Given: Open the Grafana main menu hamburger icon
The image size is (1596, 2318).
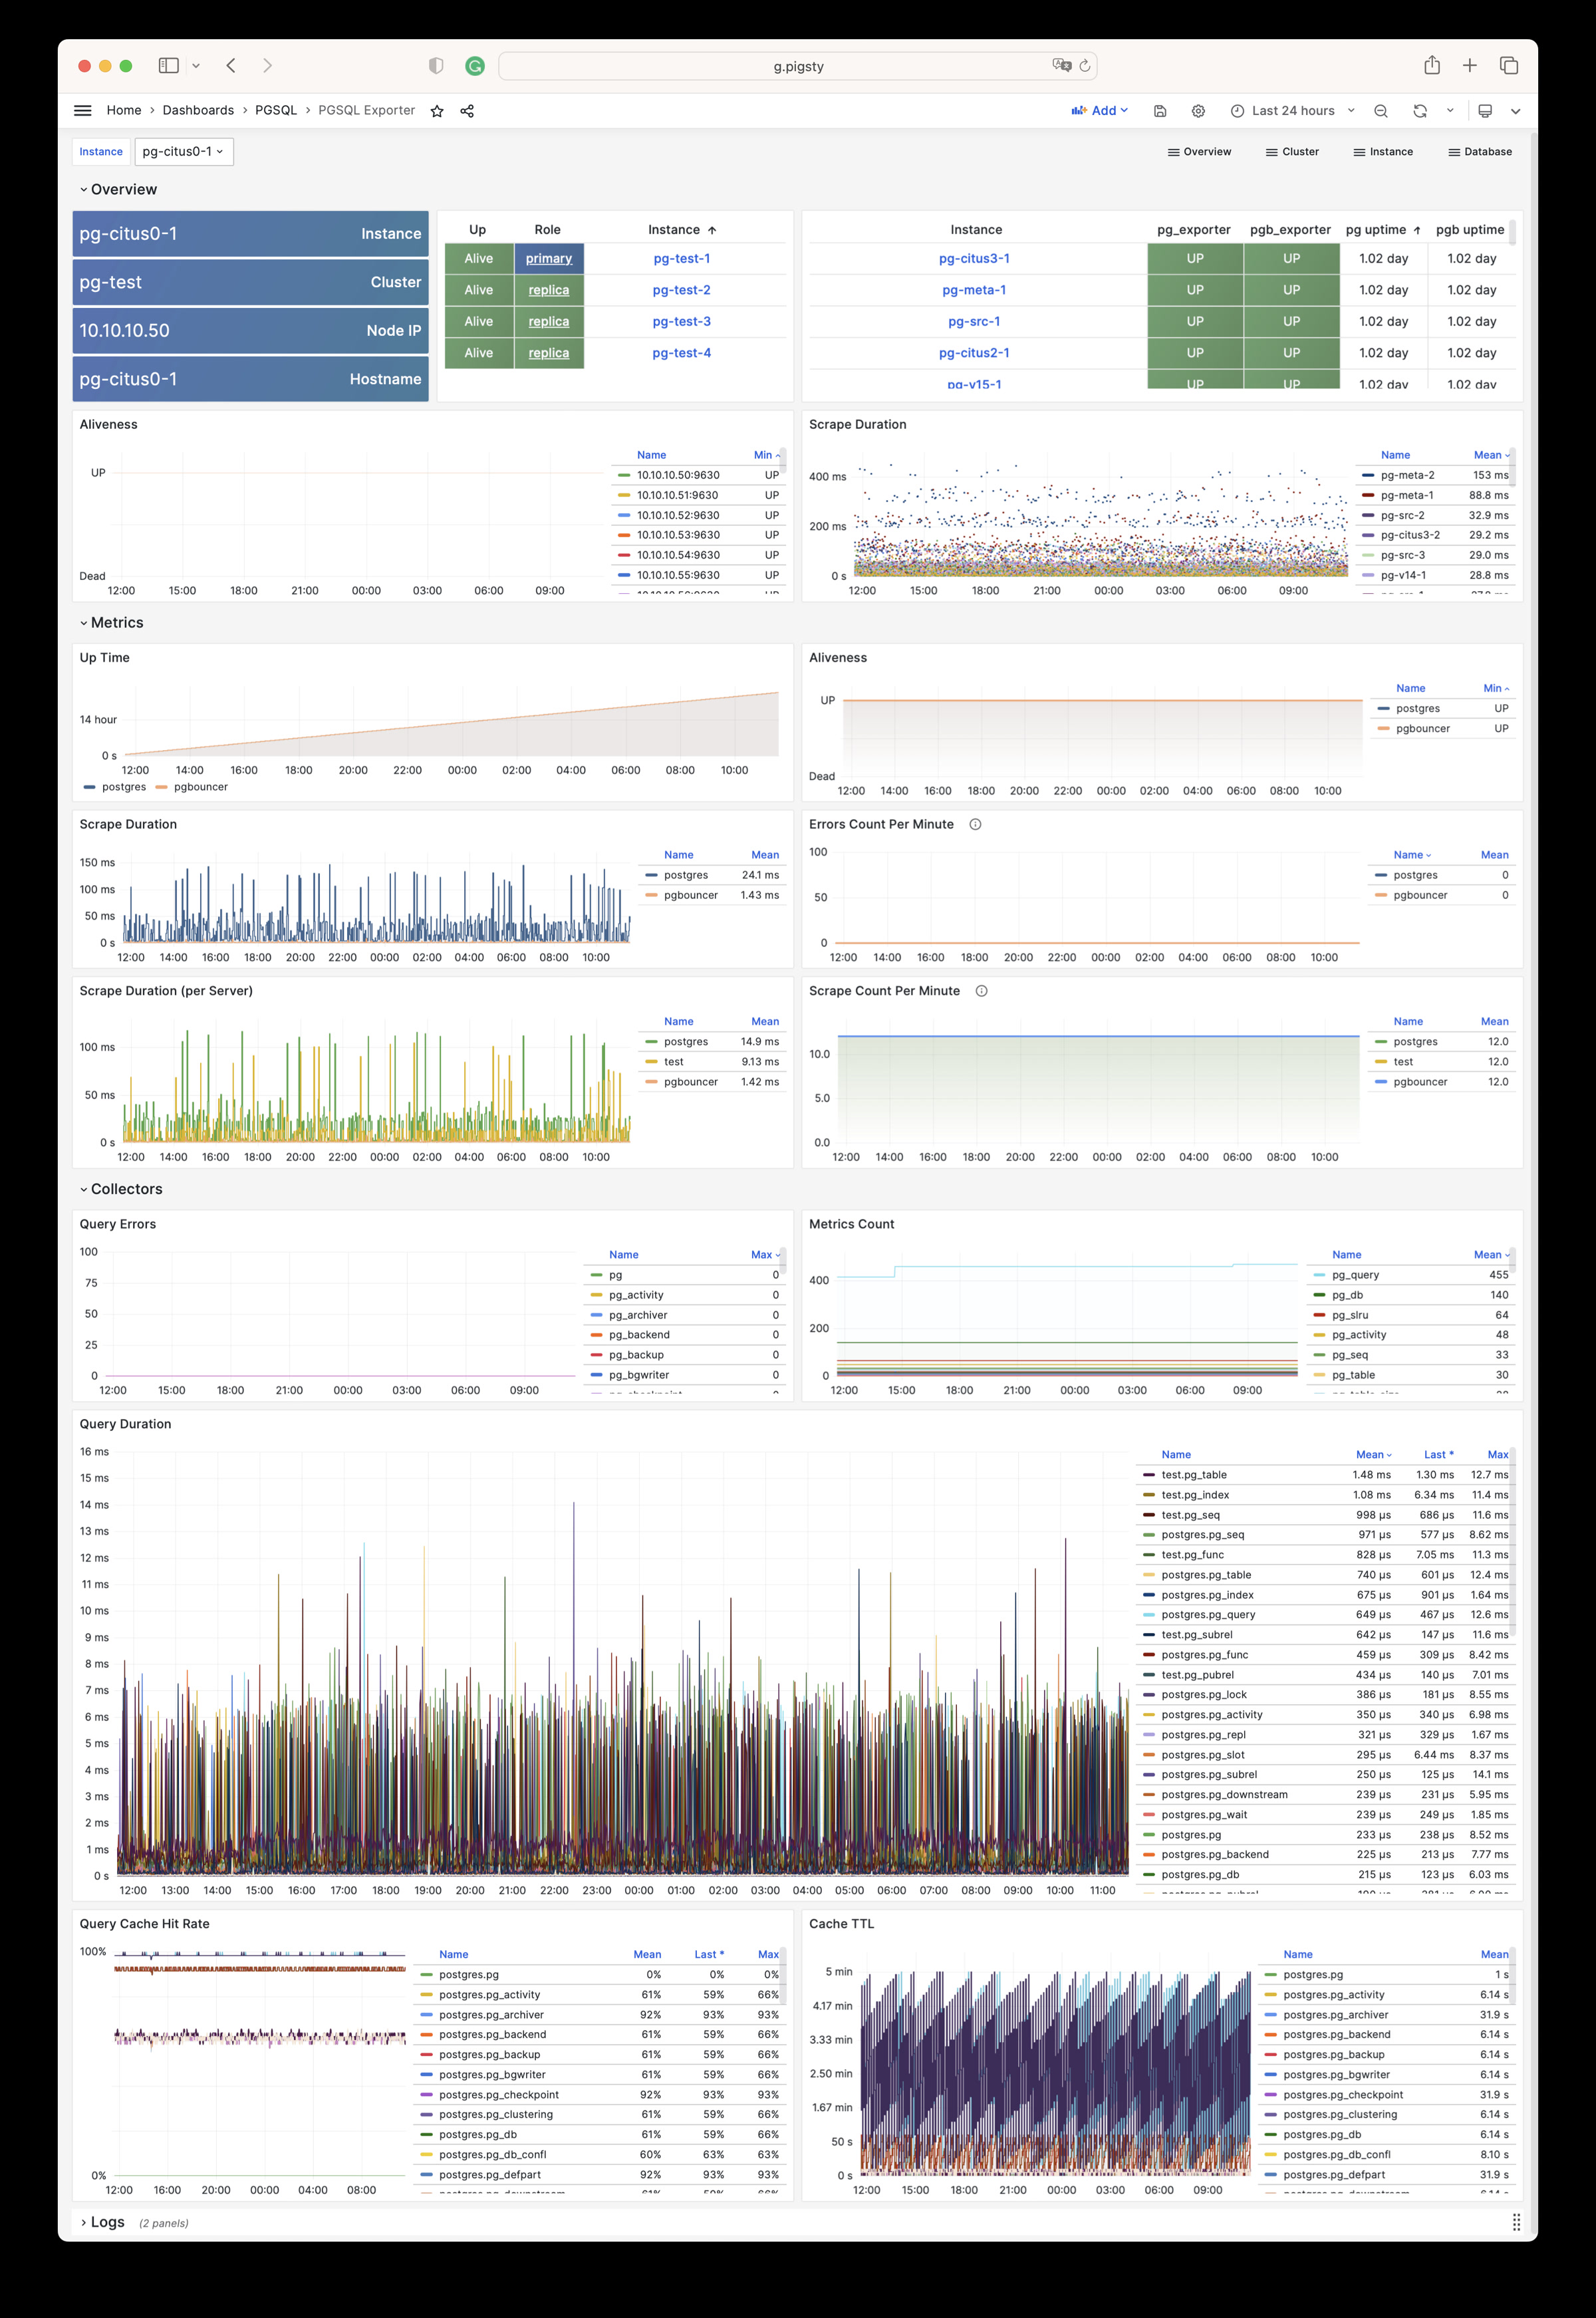Looking at the screenshot, I should (x=82, y=110).
